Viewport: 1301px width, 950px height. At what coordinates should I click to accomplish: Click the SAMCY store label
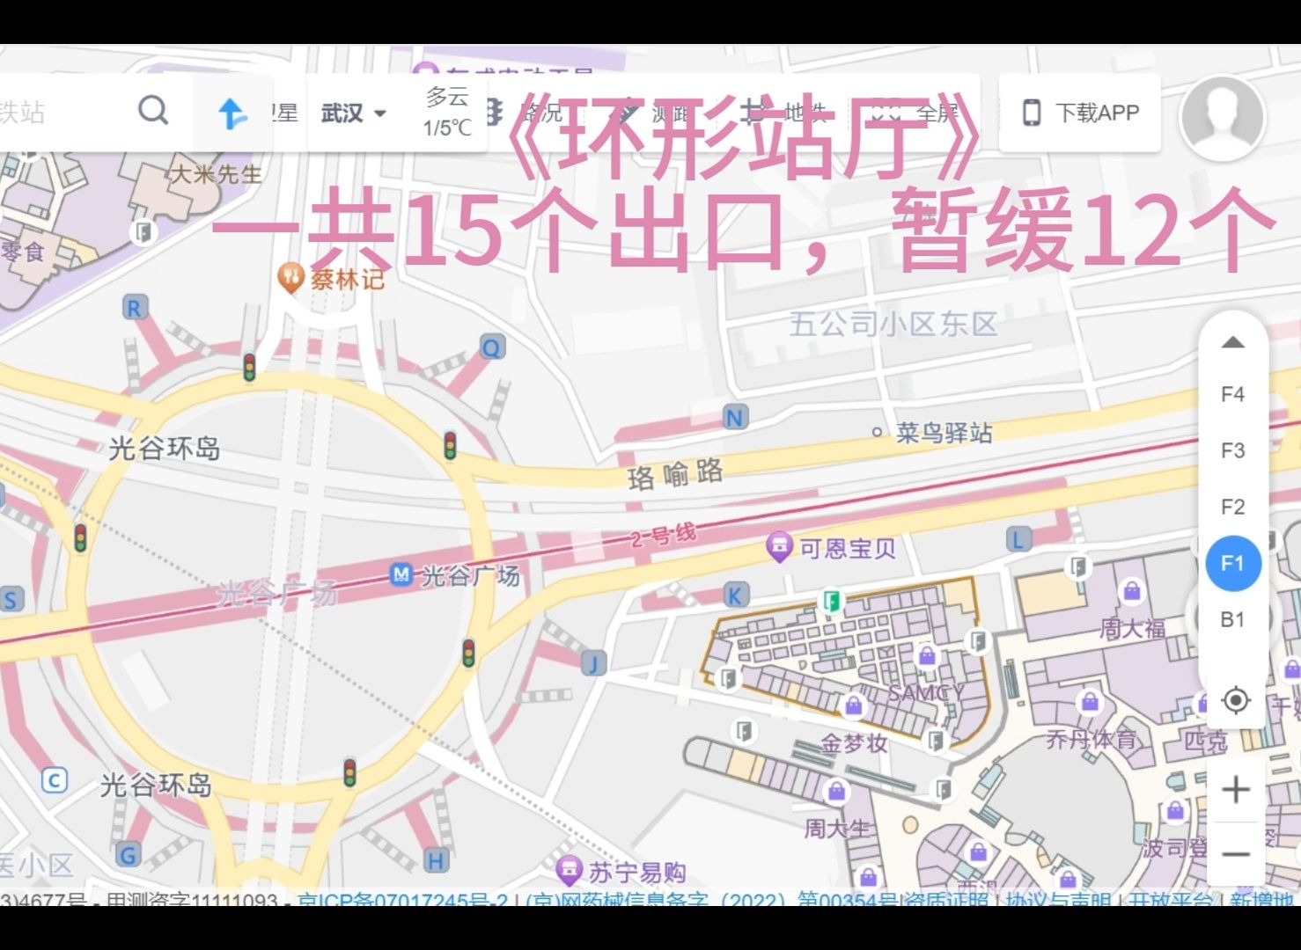(925, 693)
